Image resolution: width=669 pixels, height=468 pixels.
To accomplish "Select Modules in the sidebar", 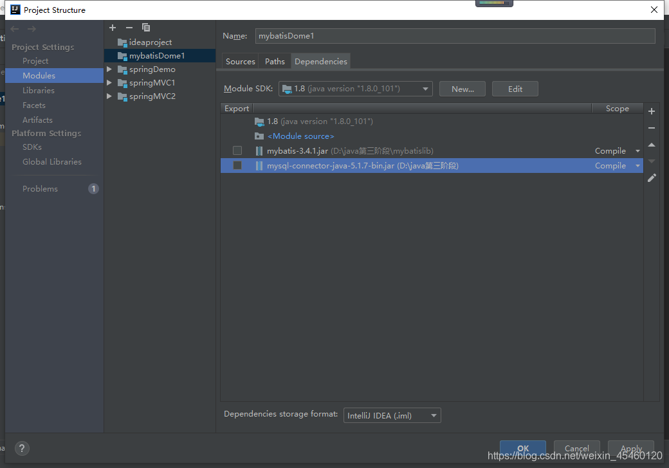I will (x=54, y=75).
